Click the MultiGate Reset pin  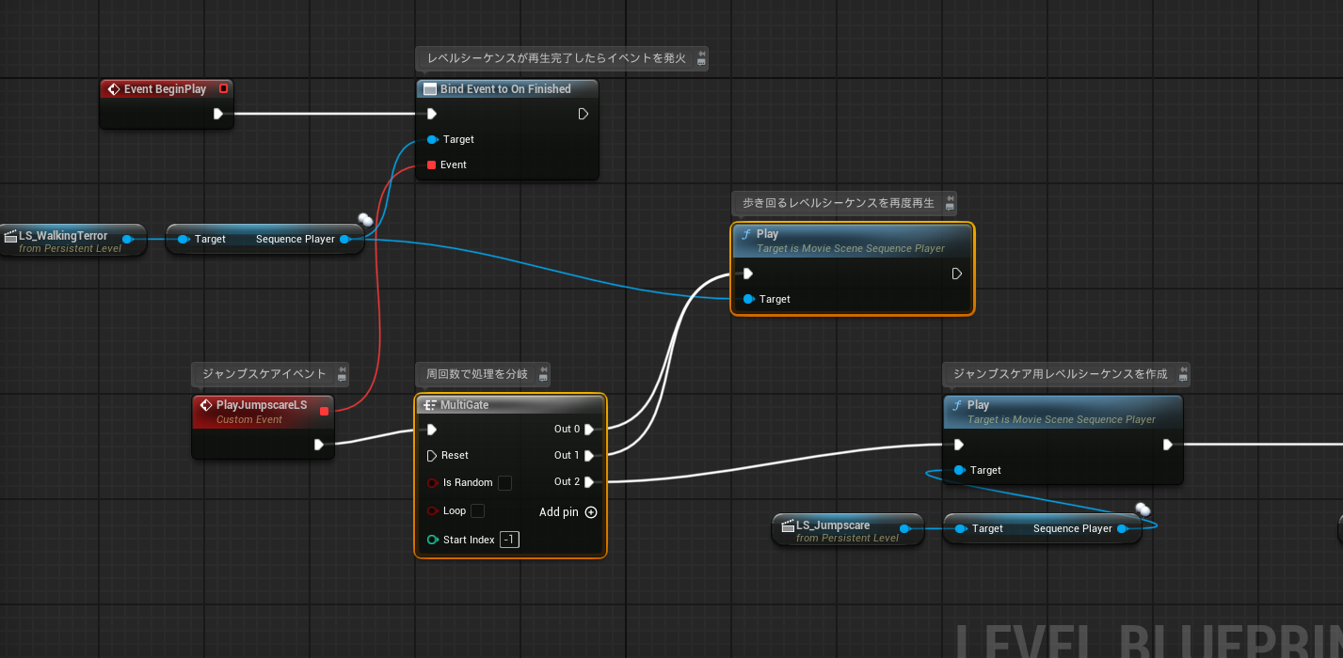(x=431, y=455)
